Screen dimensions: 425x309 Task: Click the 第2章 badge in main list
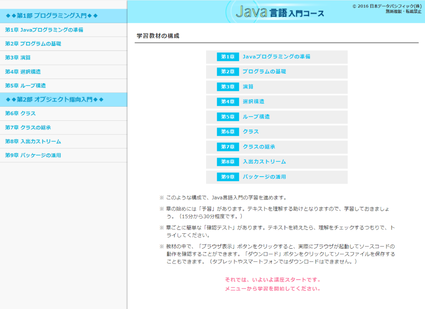click(228, 72)
